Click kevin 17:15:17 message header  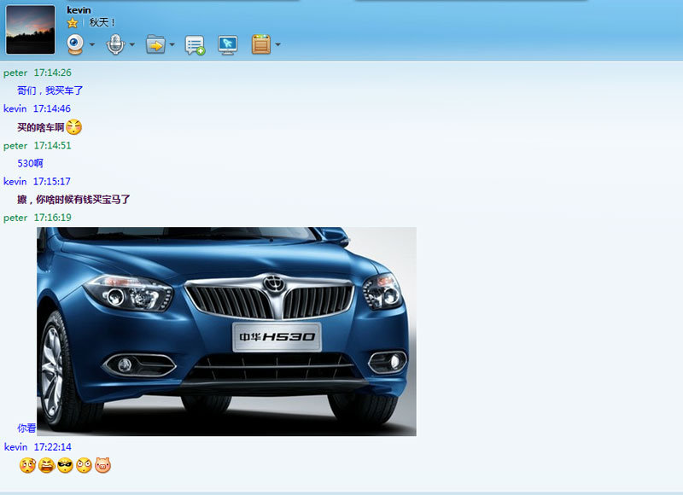(37, 181)
